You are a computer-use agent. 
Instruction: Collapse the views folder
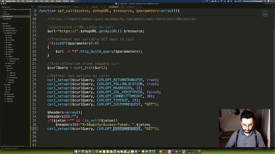point(5,66)
